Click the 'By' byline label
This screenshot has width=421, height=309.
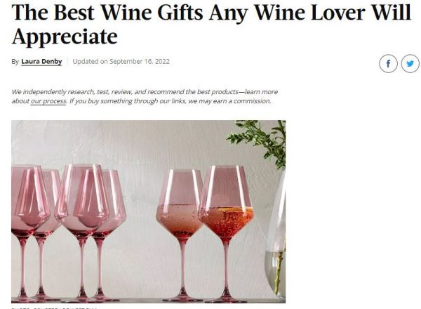[15, 62]
